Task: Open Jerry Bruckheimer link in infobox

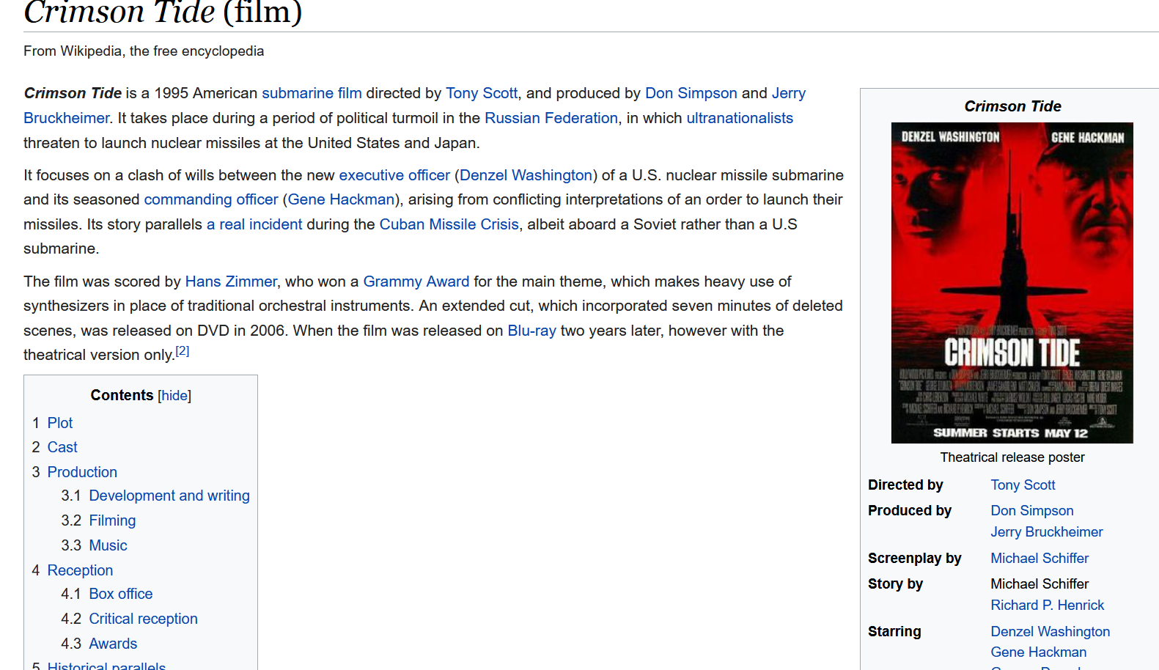Action: 1046,532
